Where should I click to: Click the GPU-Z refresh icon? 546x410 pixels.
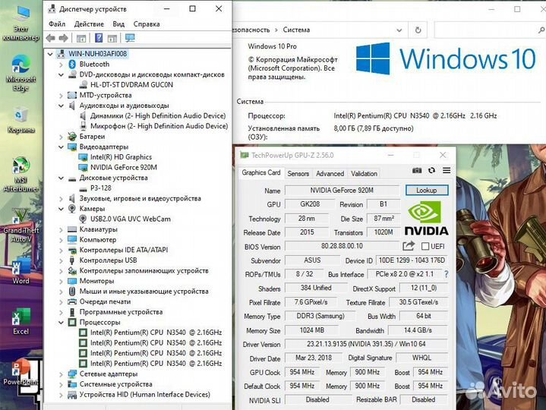pyautogui.click(x=432, y=172)
